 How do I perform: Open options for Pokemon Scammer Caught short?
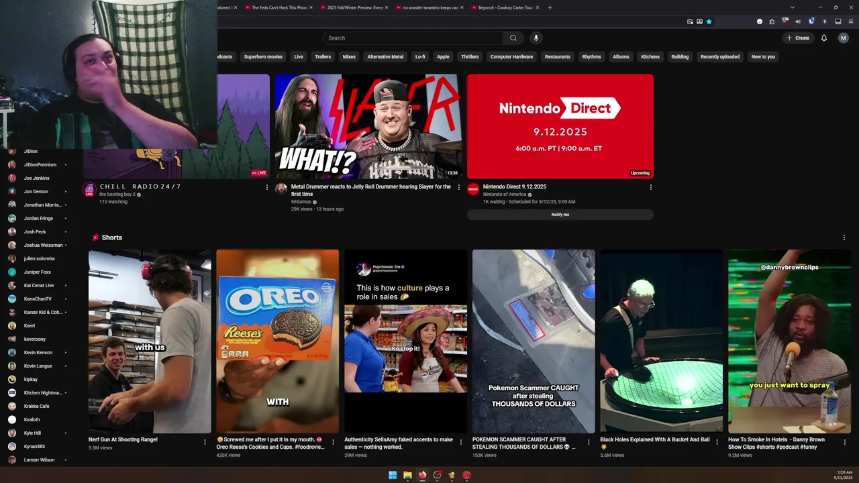(x=589, y=442)
